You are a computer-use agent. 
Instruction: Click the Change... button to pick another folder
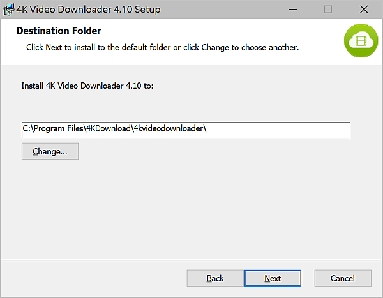[x=50, y=151]
